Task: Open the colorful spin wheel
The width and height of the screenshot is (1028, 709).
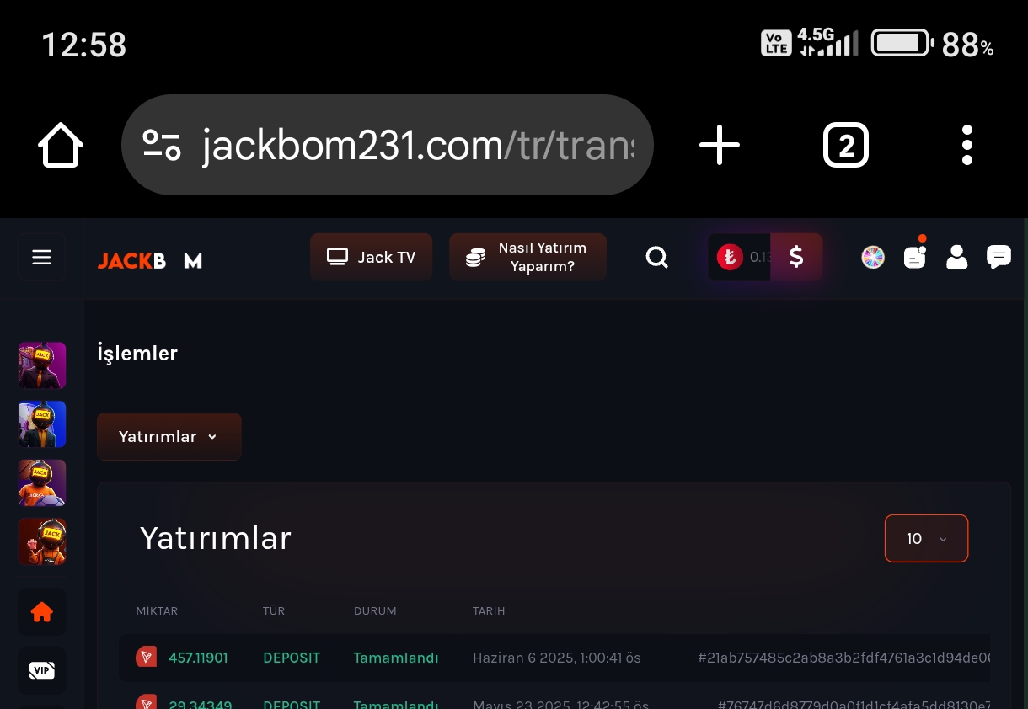Action: [x=873, y=257]
